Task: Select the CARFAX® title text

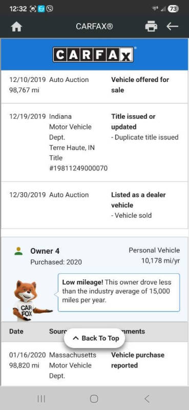Action: coord(94,27)
